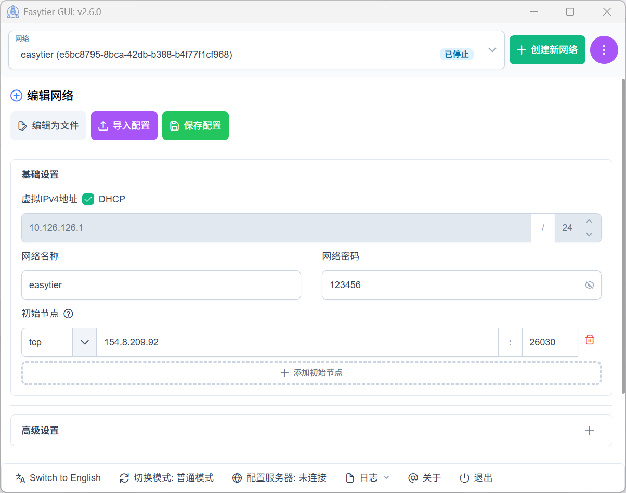
Task: Maximize the Easytier GUI window
Action: click(570, 11)
